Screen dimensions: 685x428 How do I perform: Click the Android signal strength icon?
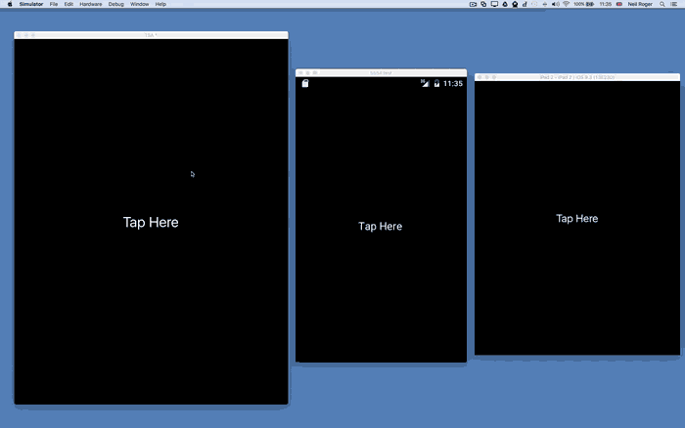click(x=425, y=84)
